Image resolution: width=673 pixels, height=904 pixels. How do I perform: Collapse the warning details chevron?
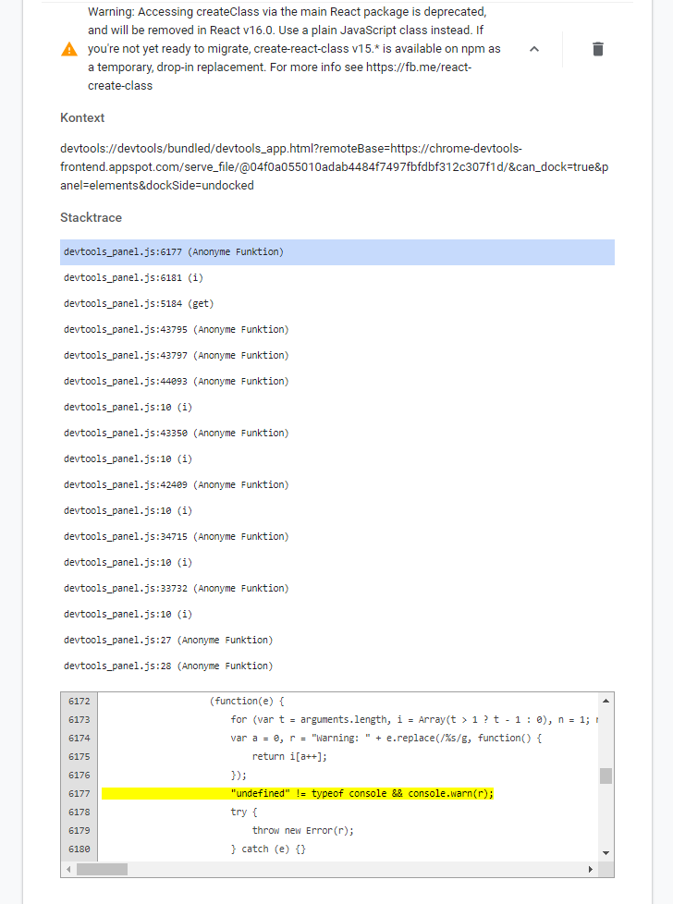coord(533,49)
